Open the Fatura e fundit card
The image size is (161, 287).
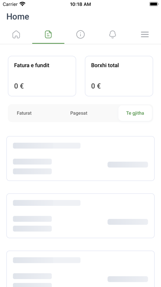(42, 76)
